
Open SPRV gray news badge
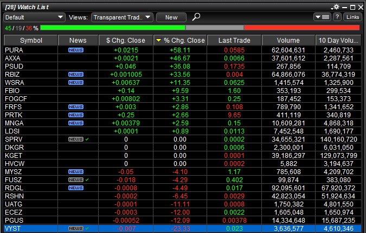tap(76, 139)
